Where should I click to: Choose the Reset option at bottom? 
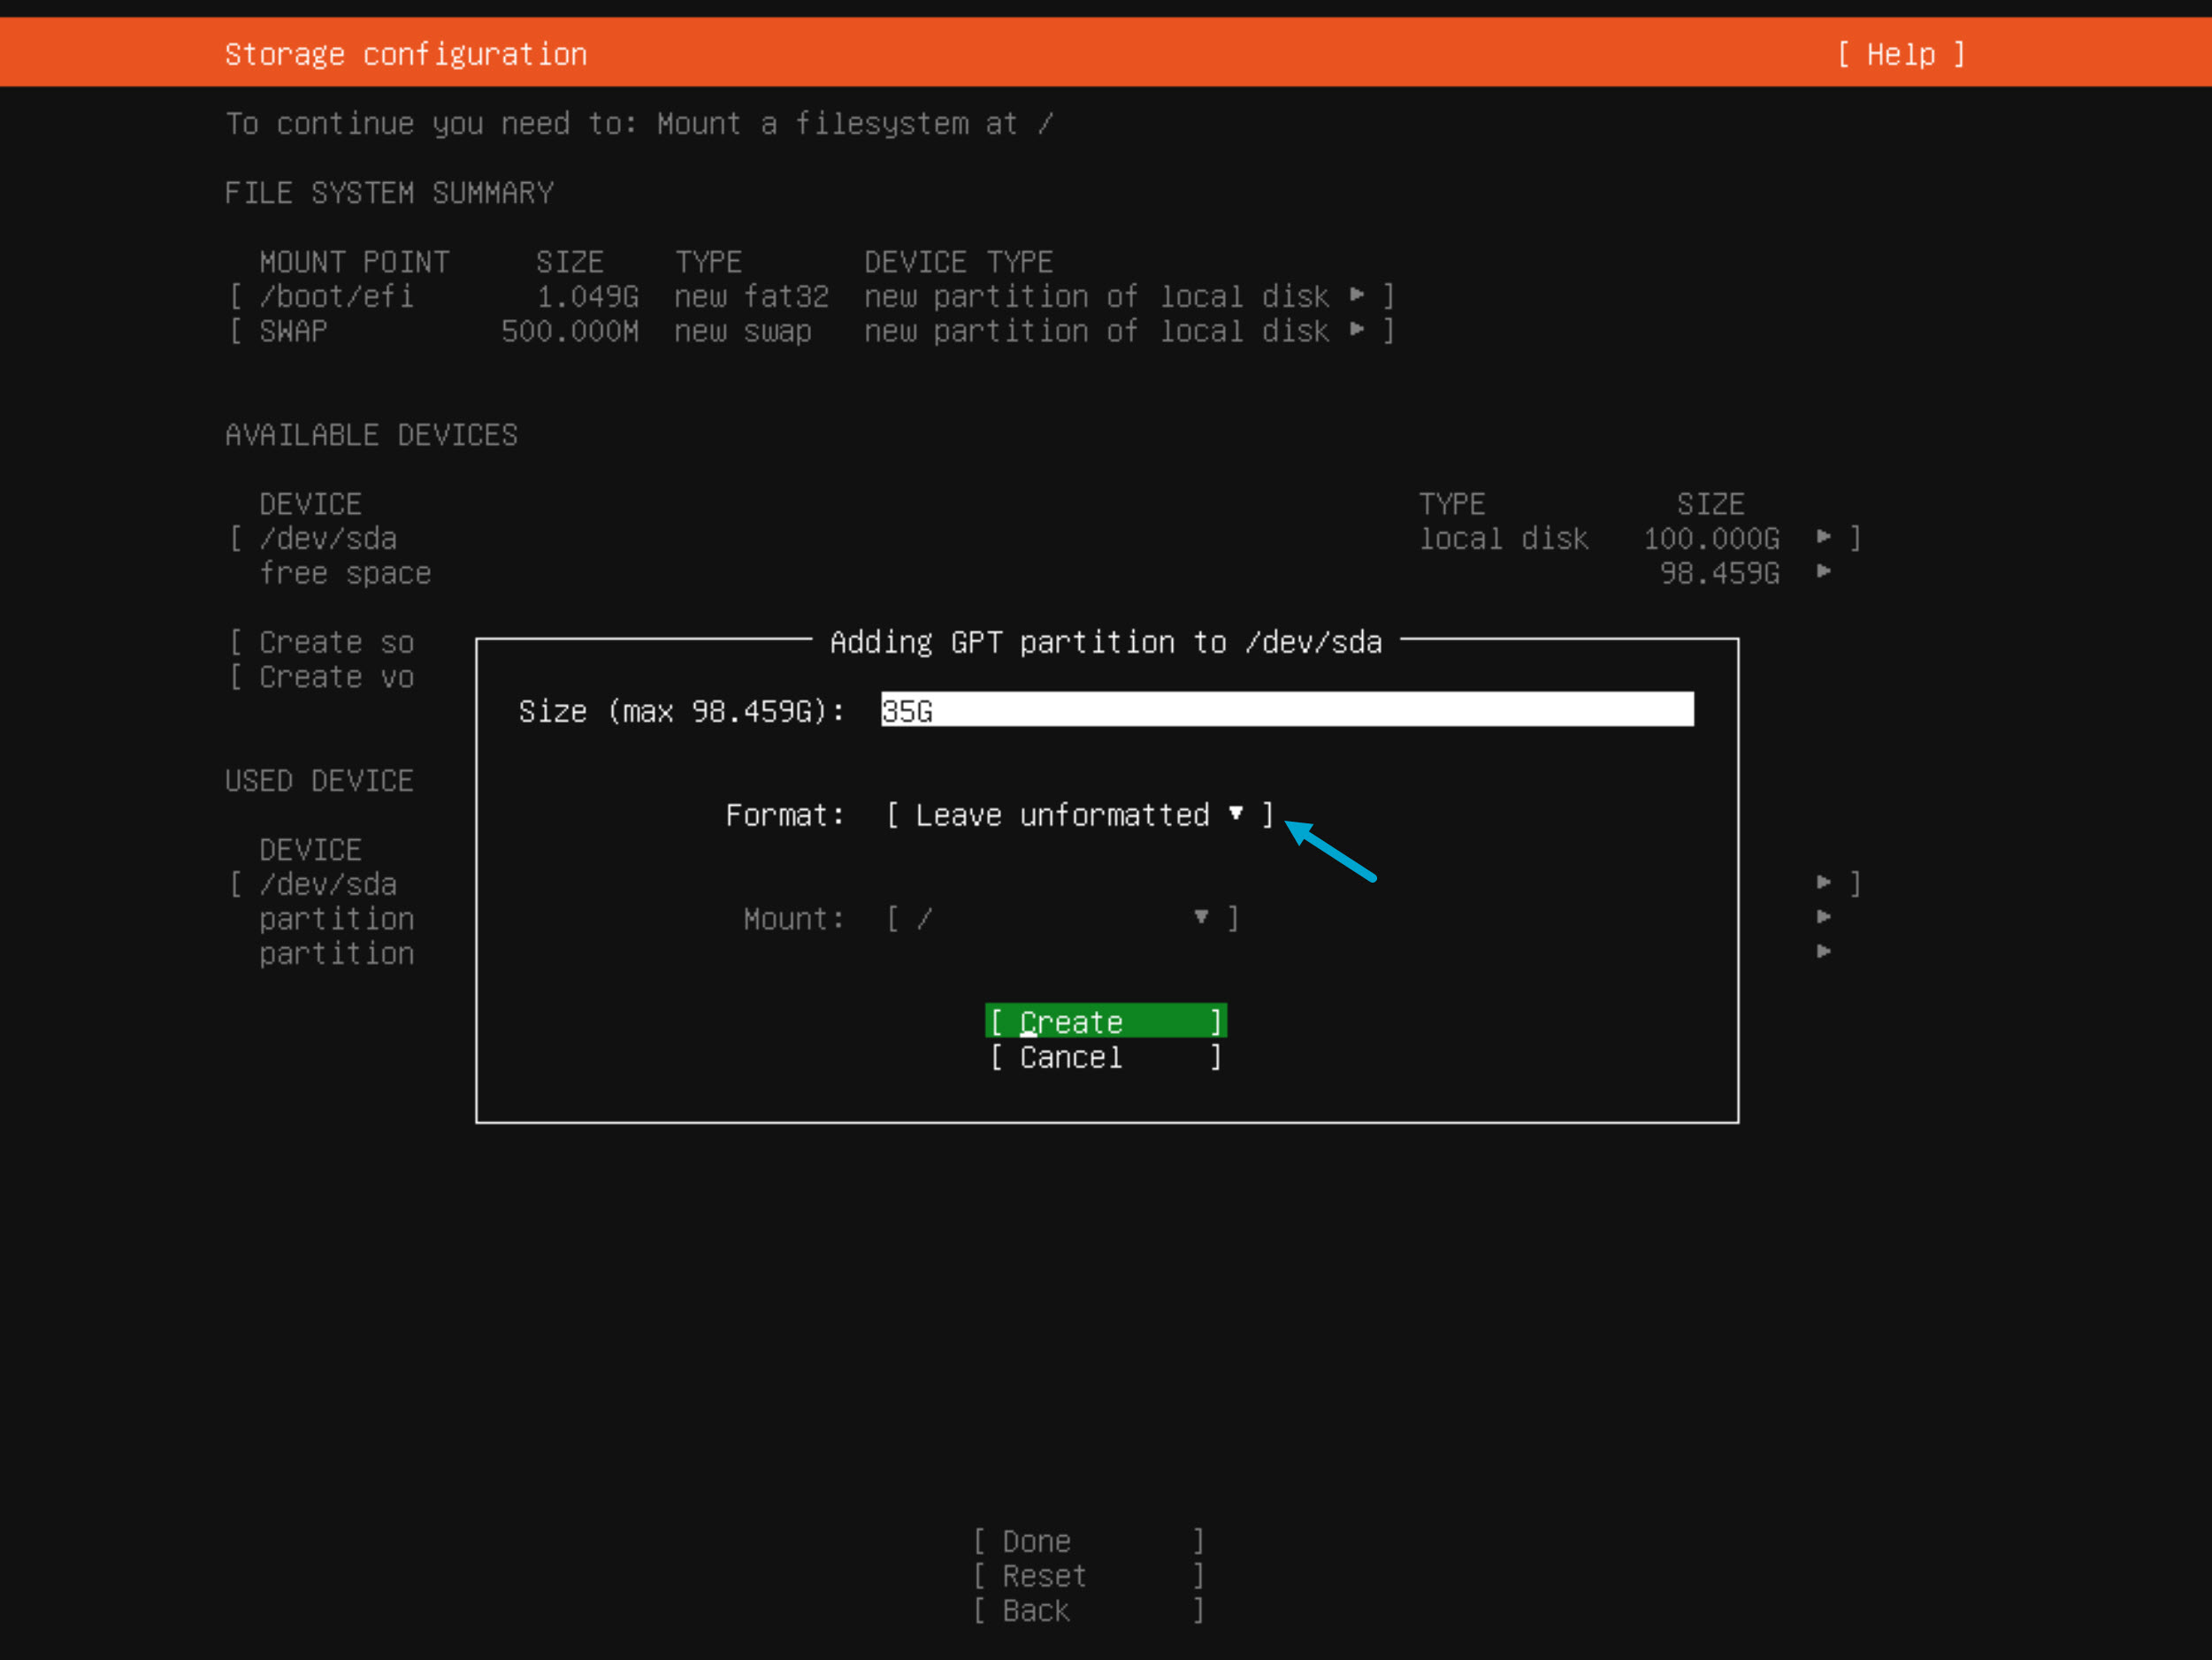(1088, 1576)
